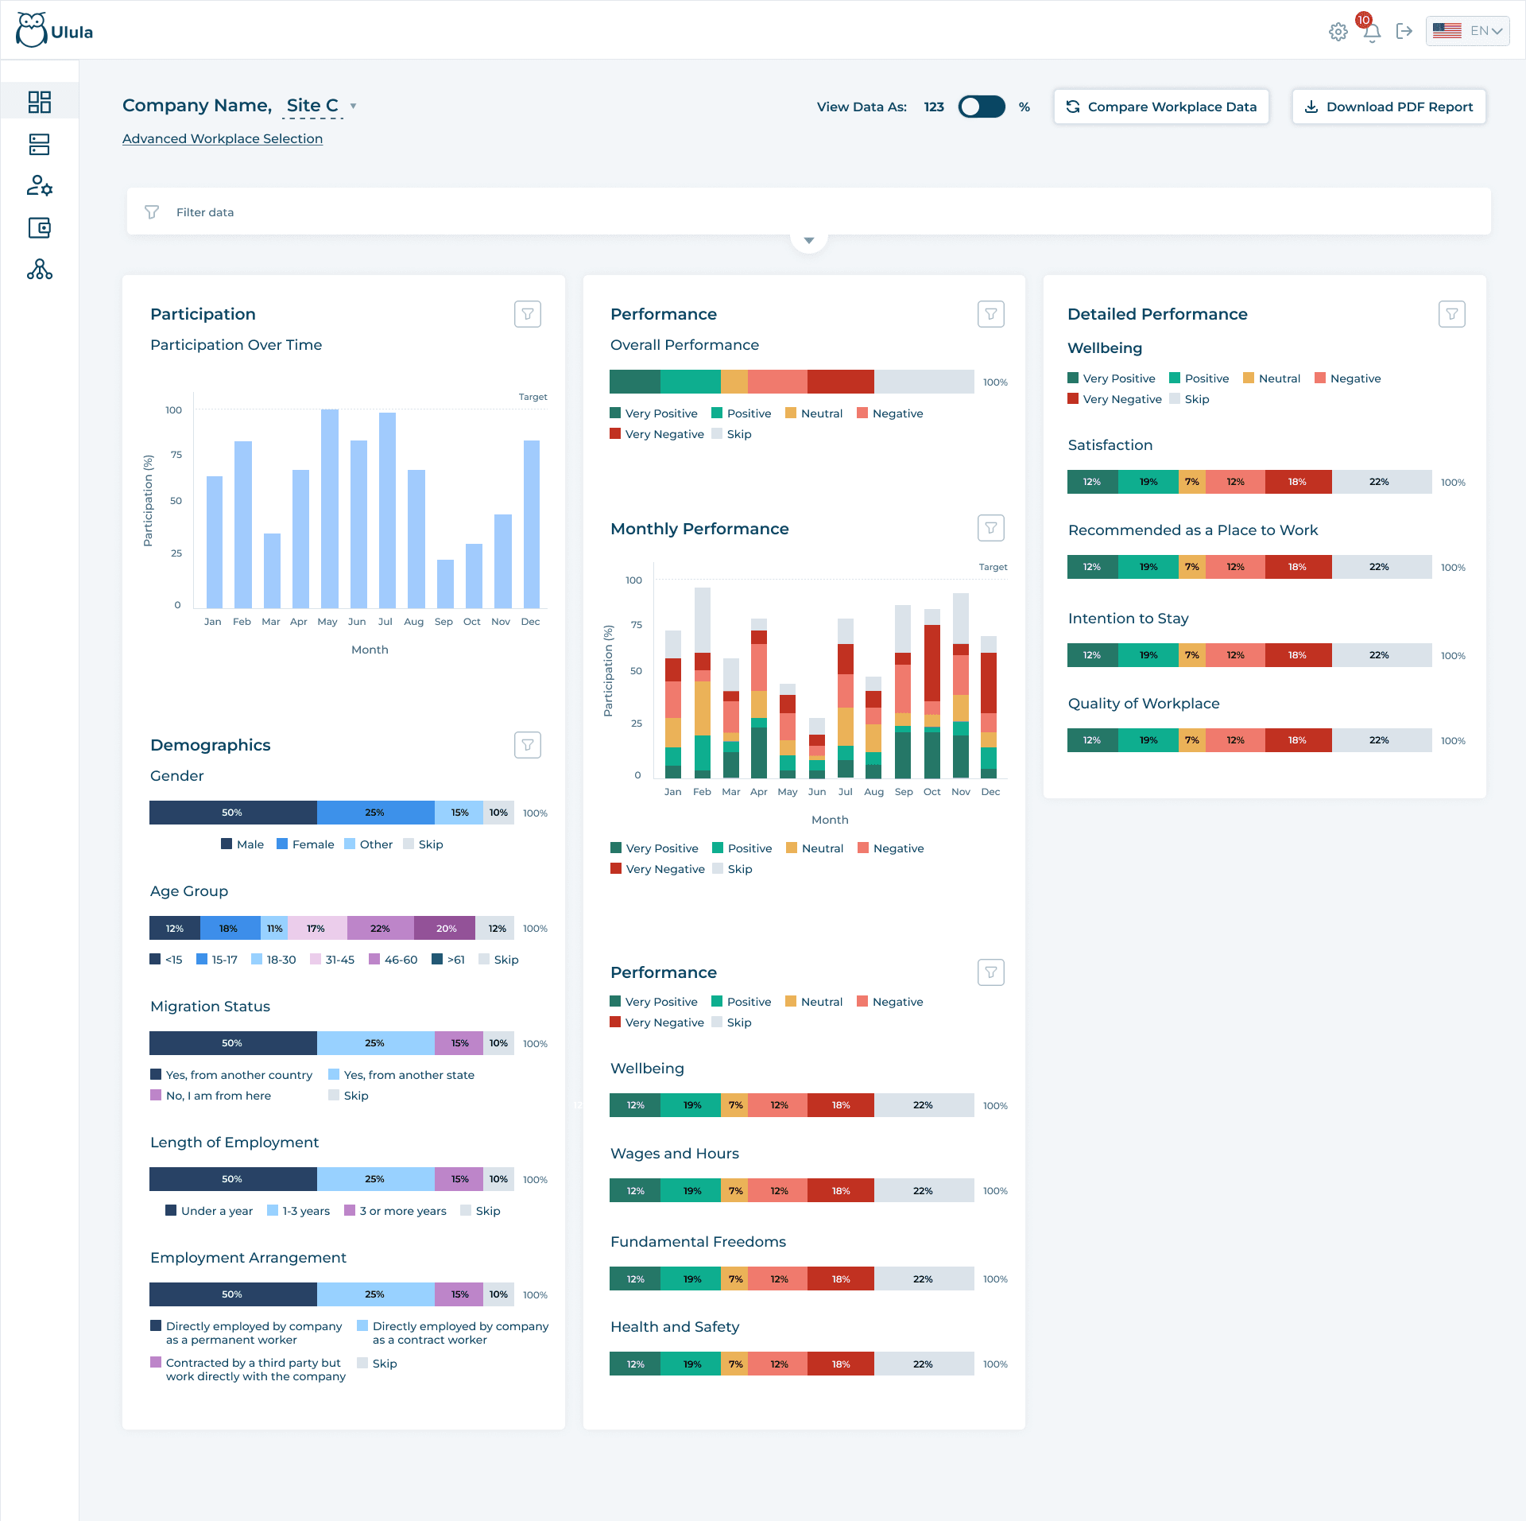Screen dimensions: 1526x1521
Task: Click the logout icon in header
Action: pyautogui.click(x=1404, y=31)
